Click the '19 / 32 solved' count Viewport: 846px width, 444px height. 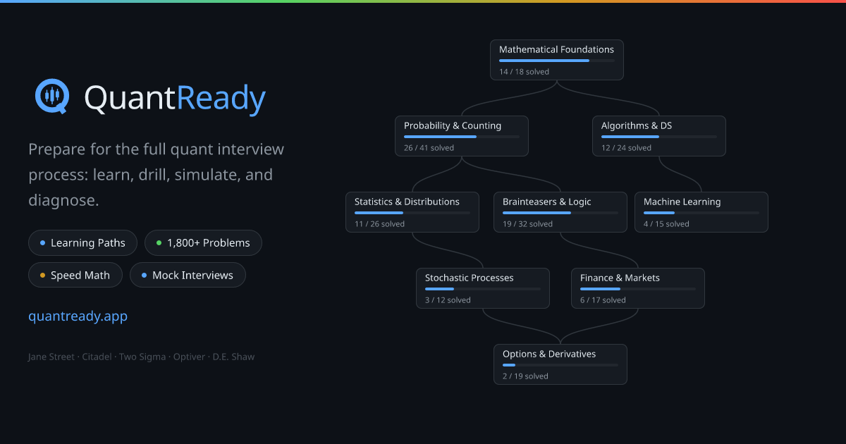(x=527, y=224)
